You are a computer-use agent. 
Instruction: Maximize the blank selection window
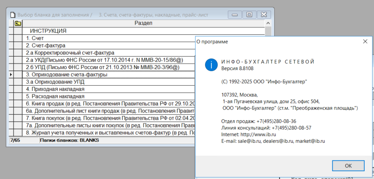click(x=249, y=15)
